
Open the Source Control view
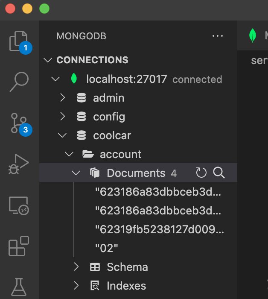click(19, 123)
